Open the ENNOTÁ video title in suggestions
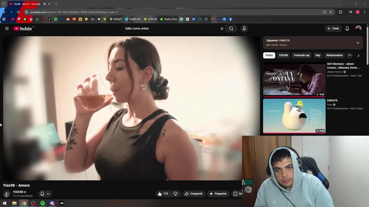369x207 pixels. [332, 101]
